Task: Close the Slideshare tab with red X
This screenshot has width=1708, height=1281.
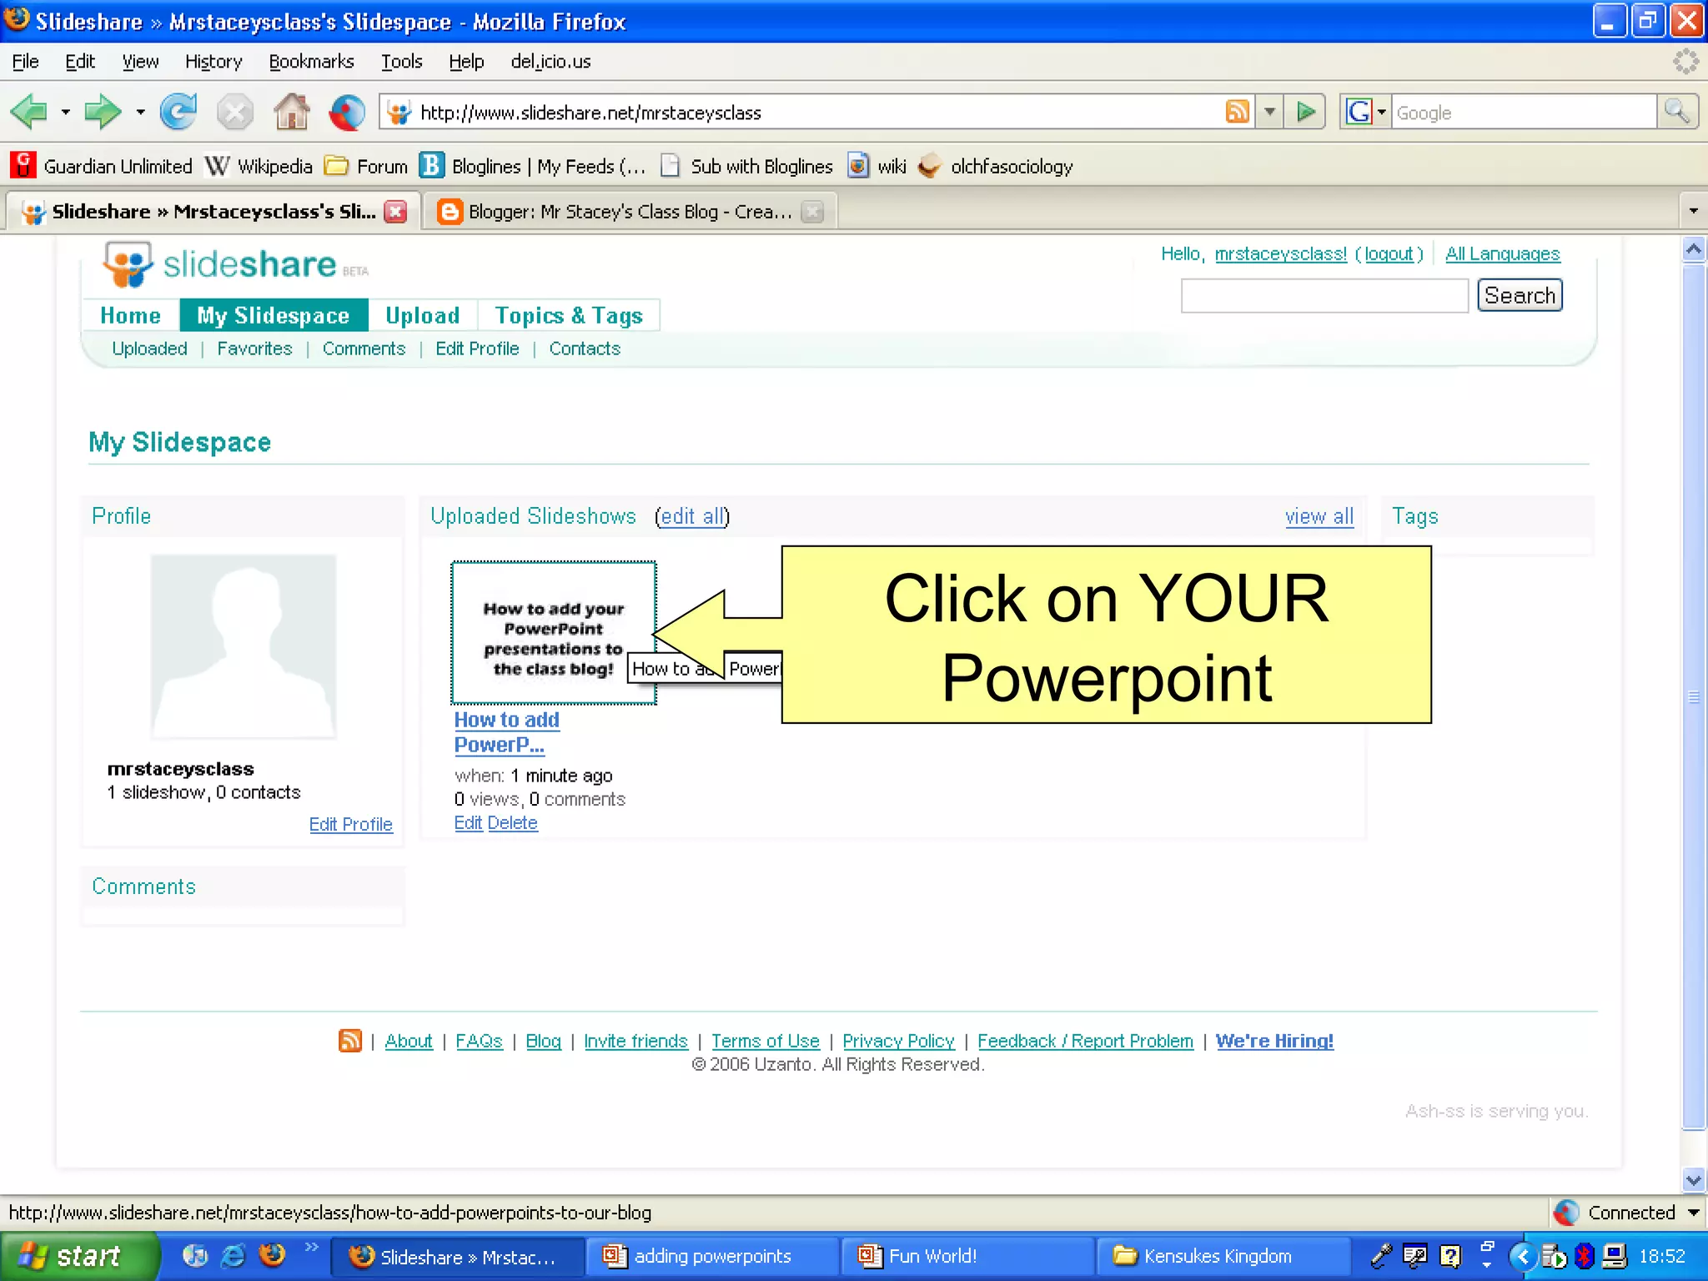Action: (x=395, y=212)
